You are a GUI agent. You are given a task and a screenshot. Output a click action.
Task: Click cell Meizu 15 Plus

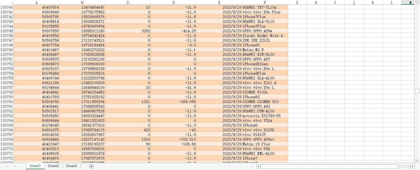(265, 144)
